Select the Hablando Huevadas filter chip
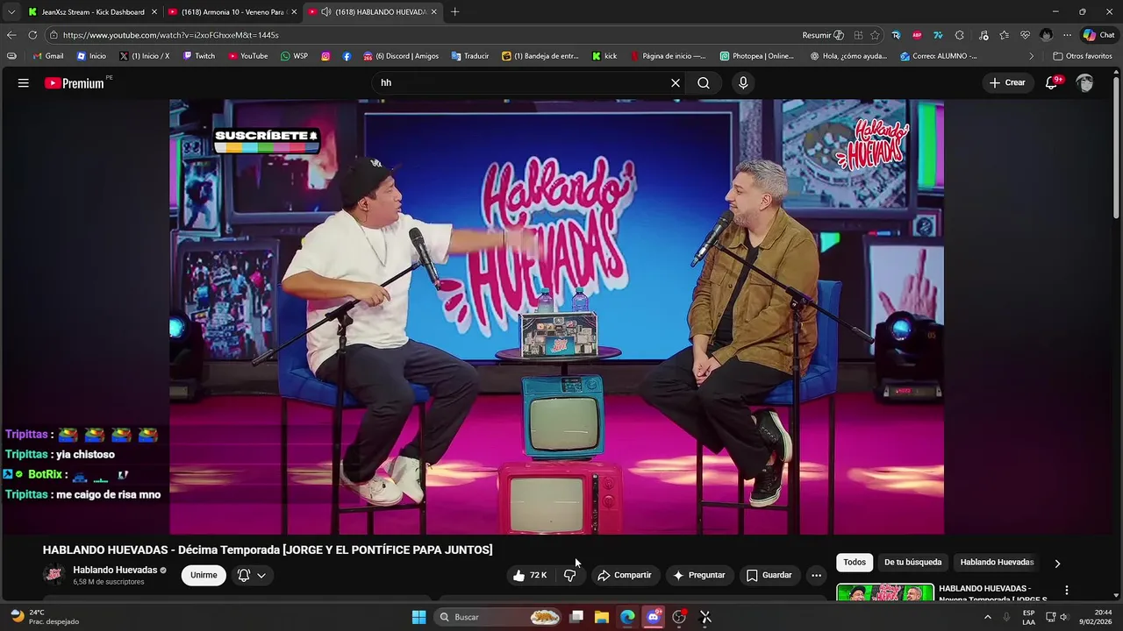Viewport: 1123px width, 631px height. click(997, 563)
